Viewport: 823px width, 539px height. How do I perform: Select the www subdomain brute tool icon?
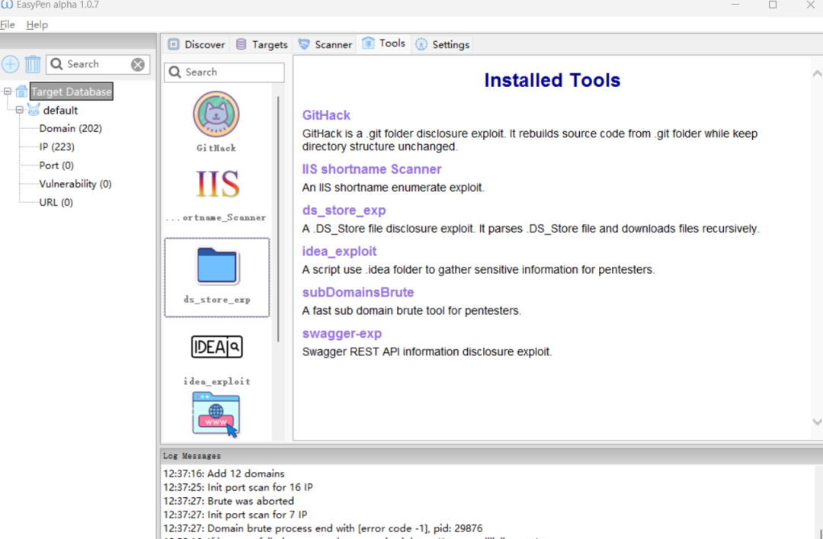[216, 415]
